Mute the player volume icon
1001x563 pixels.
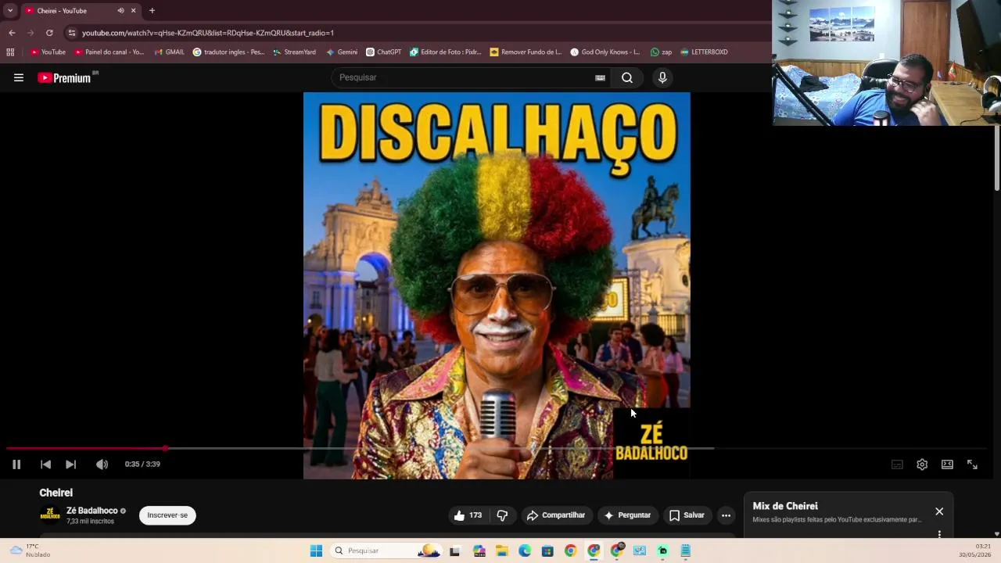click(x=102, y=464)
